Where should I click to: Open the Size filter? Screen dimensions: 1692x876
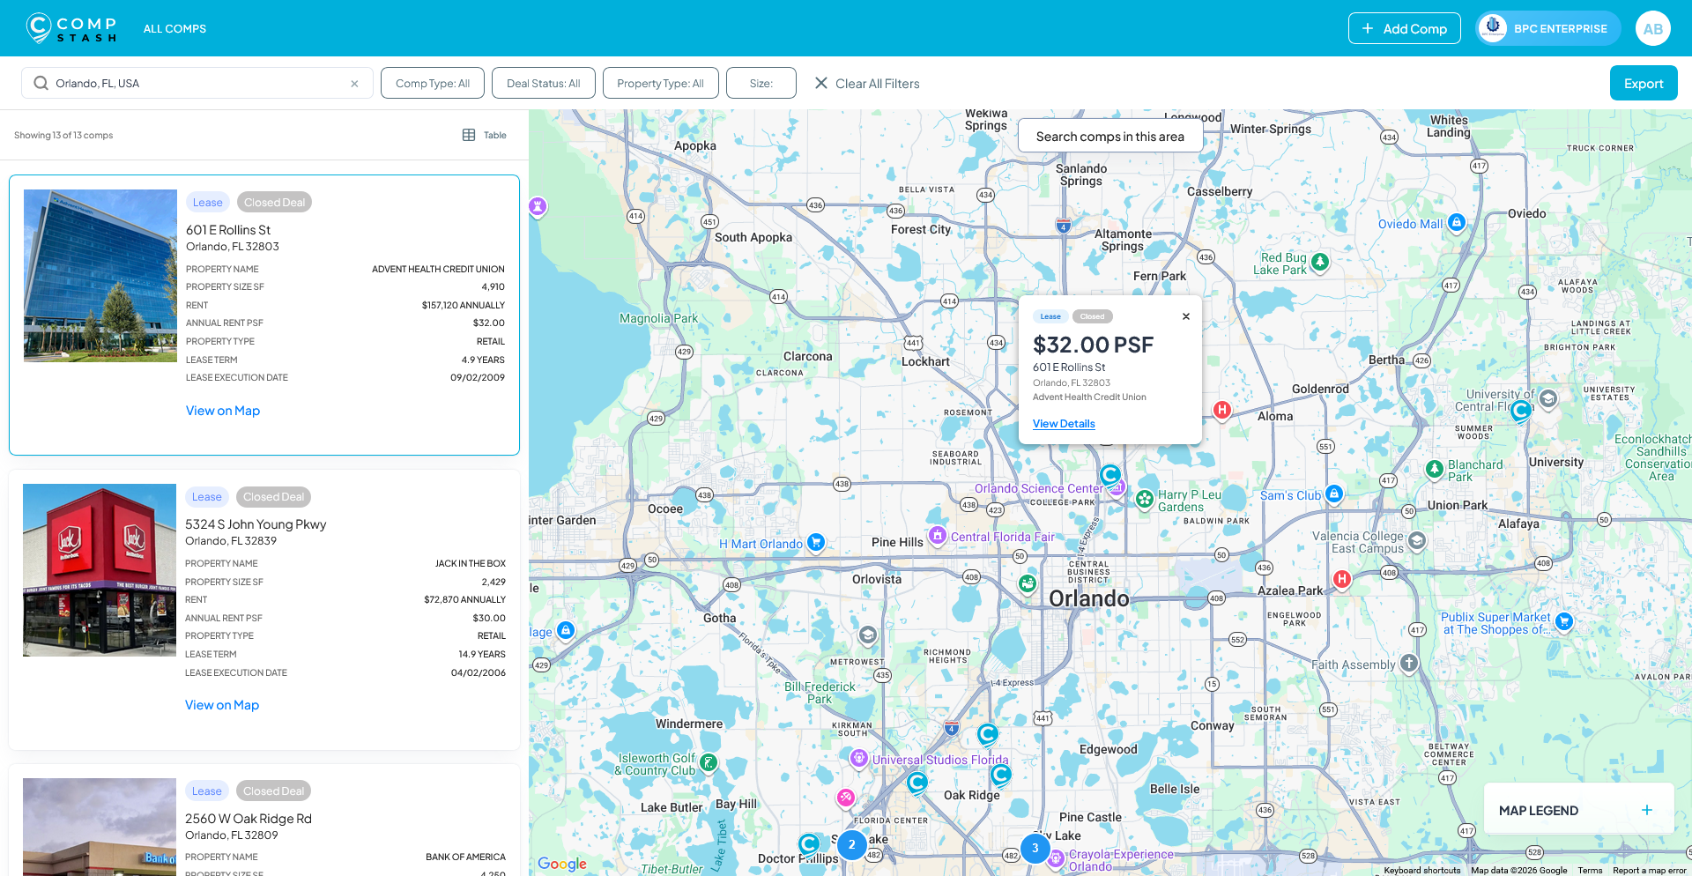click(761, 83)
